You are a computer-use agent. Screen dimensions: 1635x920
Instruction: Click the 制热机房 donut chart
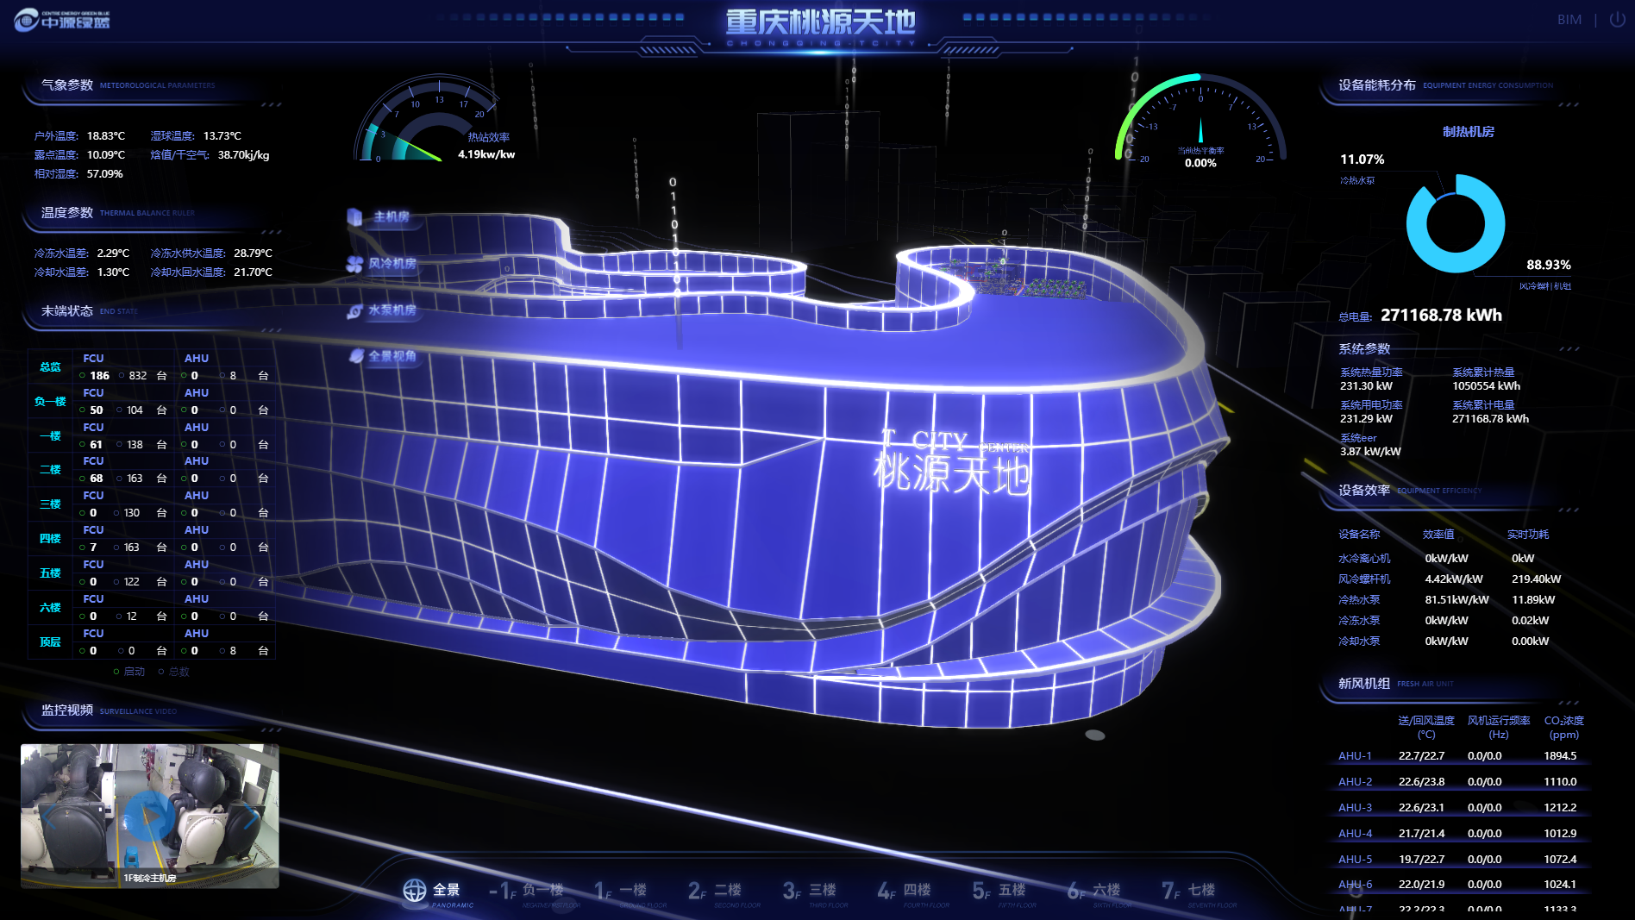point(1456,223)
